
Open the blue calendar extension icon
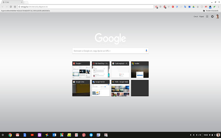(x=190, y=7)
